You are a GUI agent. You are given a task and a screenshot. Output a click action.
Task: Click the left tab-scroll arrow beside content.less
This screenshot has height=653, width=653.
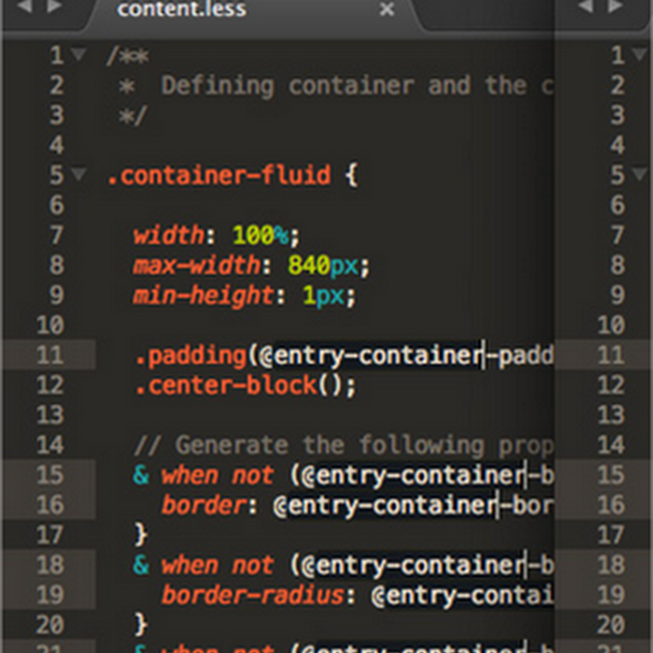(x=24, y=8)
